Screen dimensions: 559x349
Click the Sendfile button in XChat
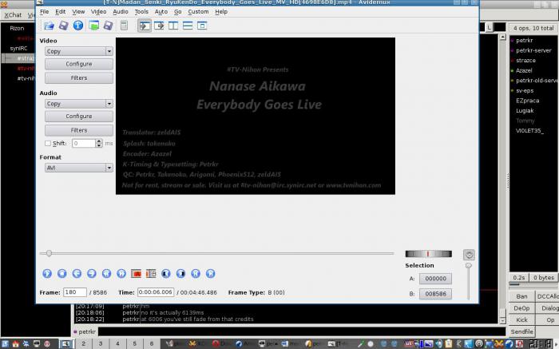521,331
